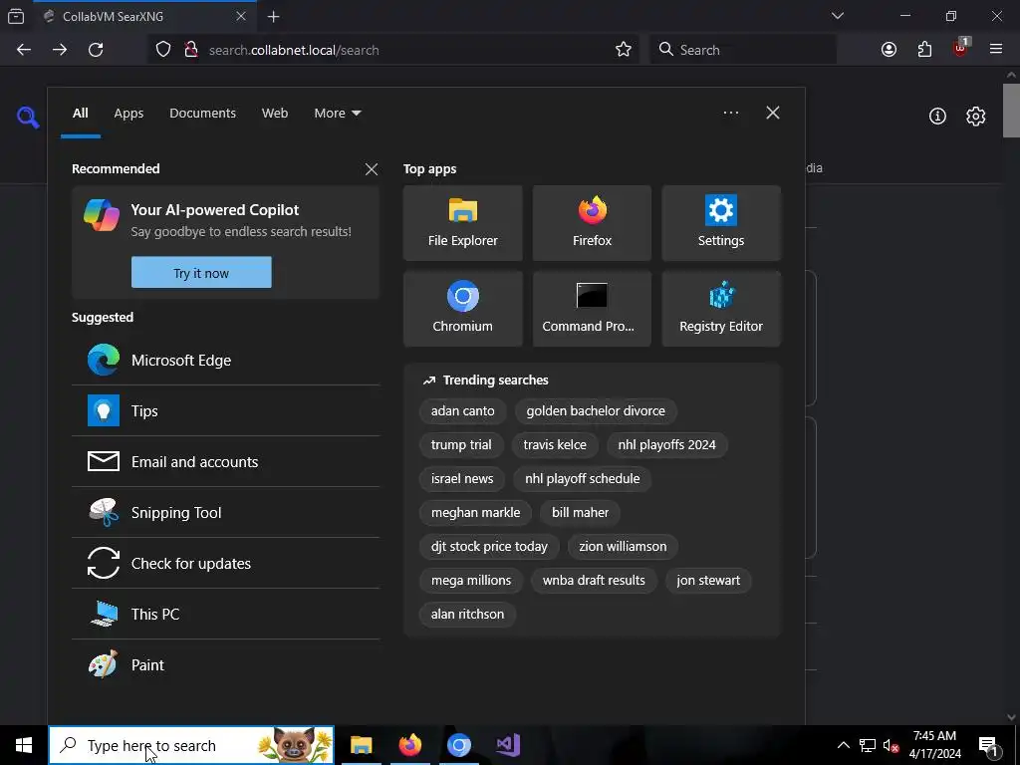Open network tray icon
Screen dimensions: 1020x765
tap(868, 745)
